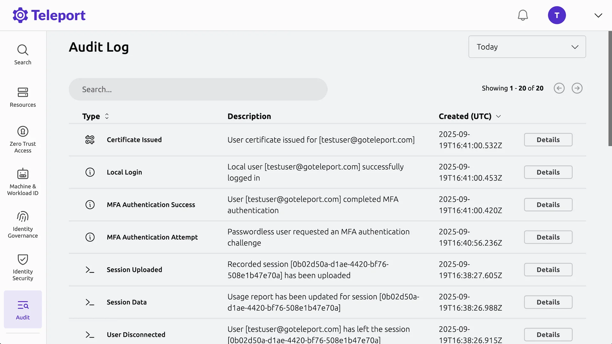Viewport: 612px width, 344px height.
Task: Click 'Passwordless user requested' description
Action: [x=318, y=237]
